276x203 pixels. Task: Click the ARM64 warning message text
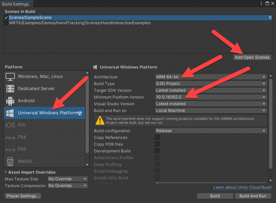click(x=180, y=121)
